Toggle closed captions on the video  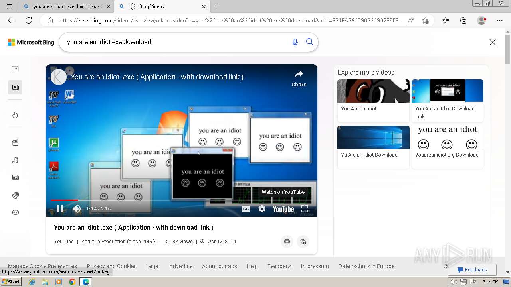(246, 209)
